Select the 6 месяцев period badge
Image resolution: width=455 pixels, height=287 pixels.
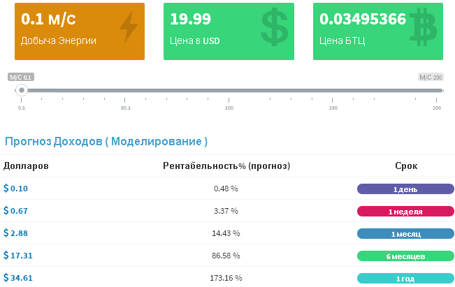click(x=405, y=256)
